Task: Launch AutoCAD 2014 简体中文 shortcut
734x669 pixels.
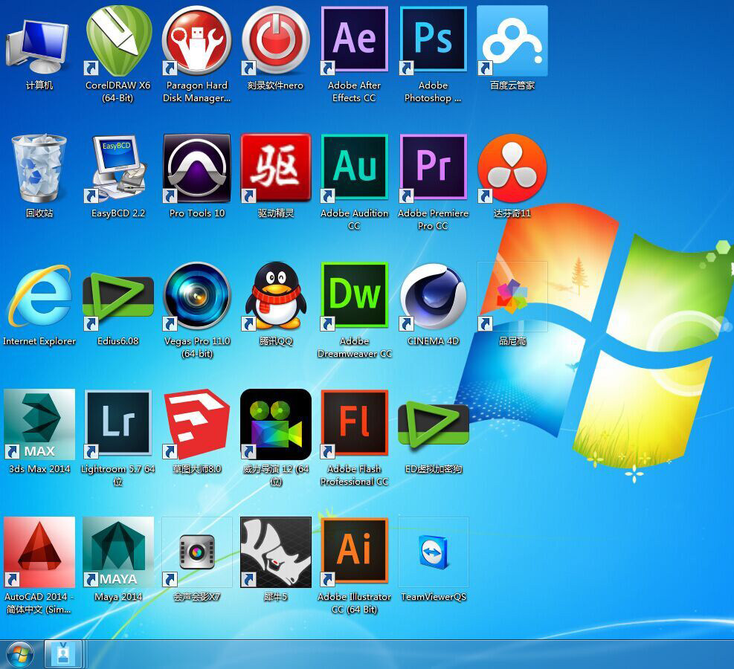Action: (x=39, y=552)
